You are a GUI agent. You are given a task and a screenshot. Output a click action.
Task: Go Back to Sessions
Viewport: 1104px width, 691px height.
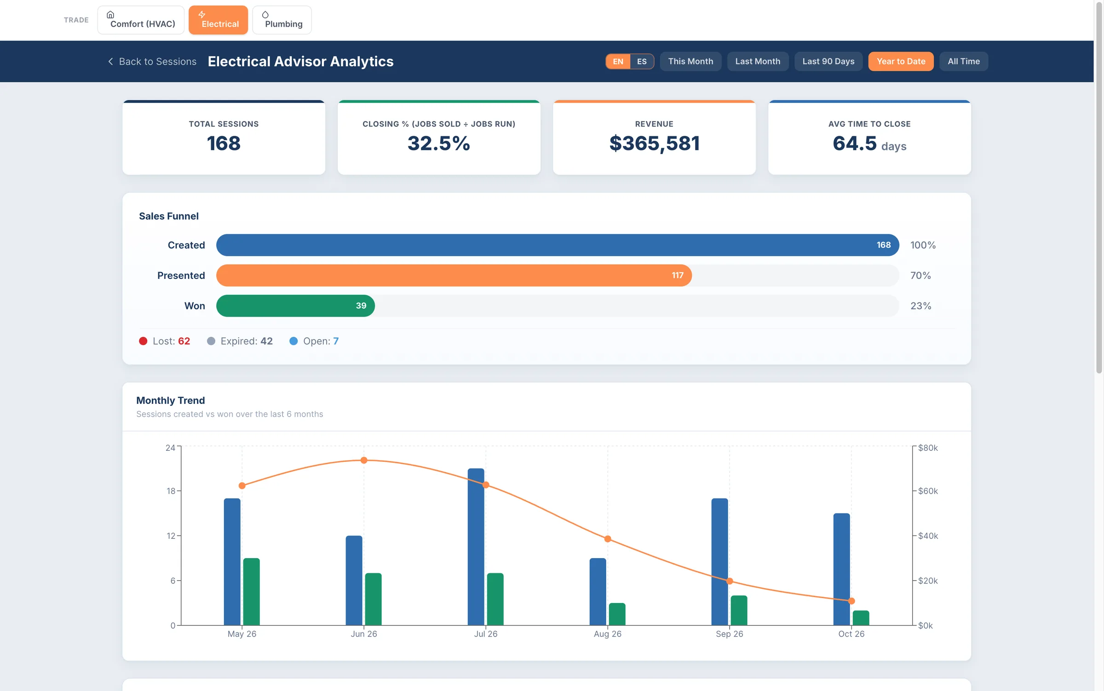tap(152, 61)
